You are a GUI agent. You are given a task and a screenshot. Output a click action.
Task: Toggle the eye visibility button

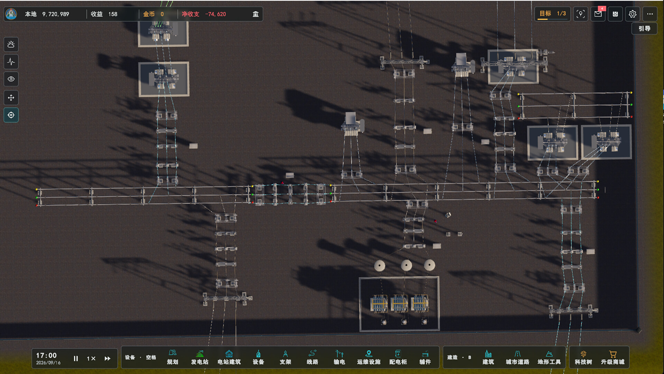pos(11,79)
